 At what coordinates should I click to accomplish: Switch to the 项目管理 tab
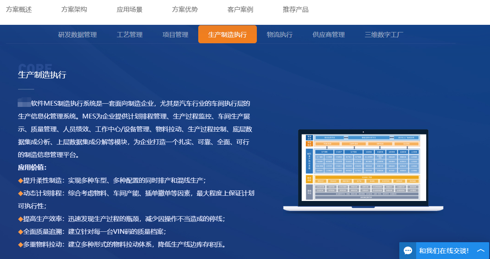pos(175,34)
